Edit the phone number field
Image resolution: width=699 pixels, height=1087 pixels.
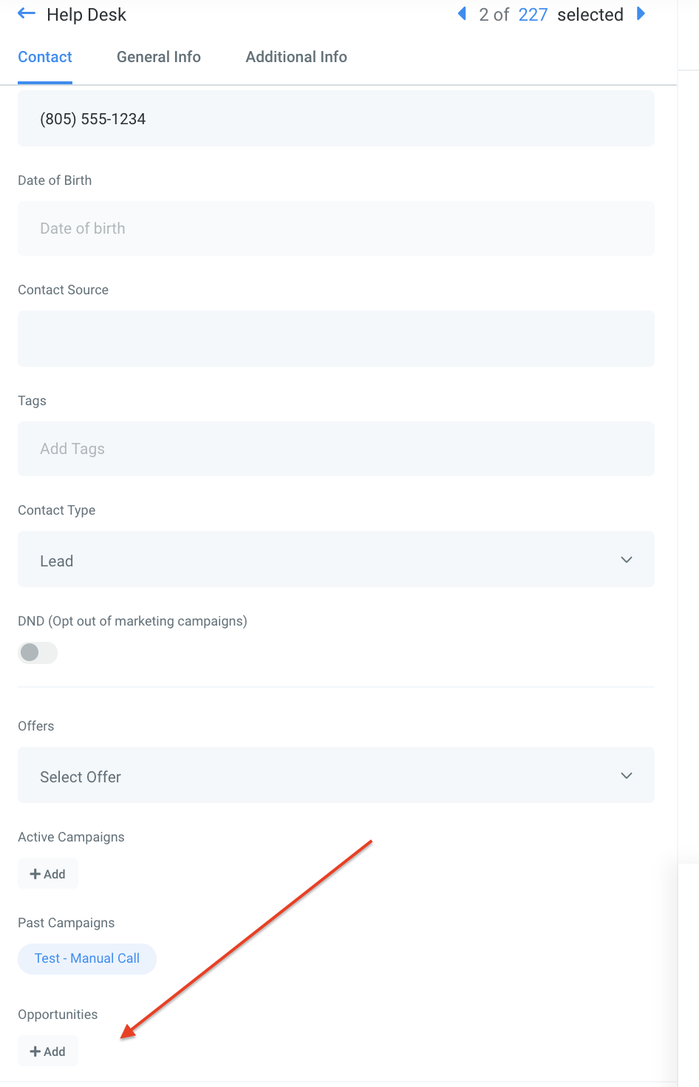click(x=335, y=119)
